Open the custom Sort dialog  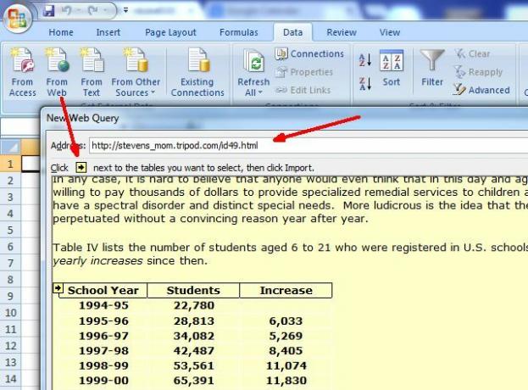[x=392, y=69]
